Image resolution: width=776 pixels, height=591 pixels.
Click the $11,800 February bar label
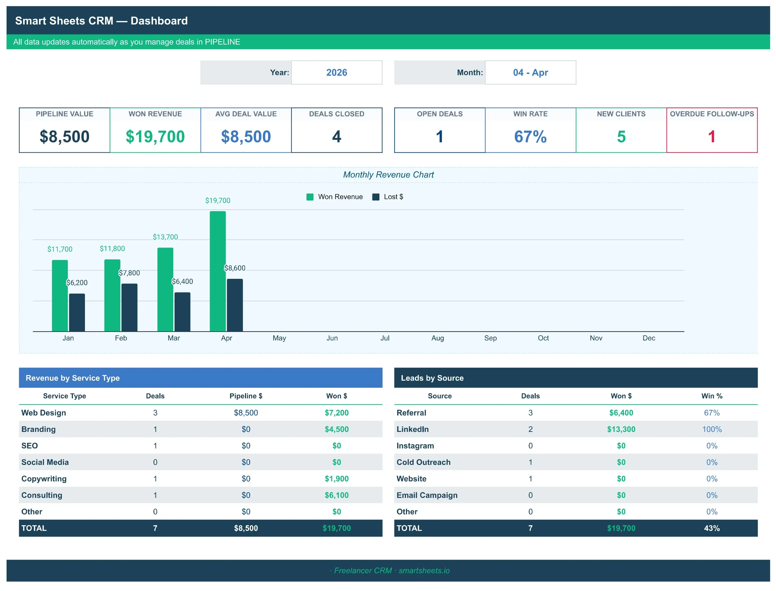coord(112,249)
